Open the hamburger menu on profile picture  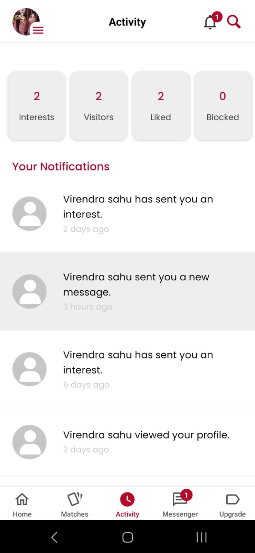[x=38, y=30]
